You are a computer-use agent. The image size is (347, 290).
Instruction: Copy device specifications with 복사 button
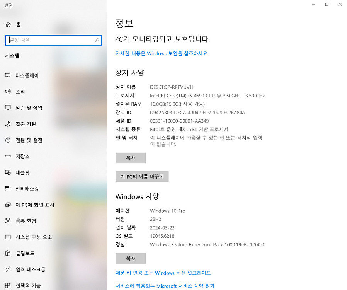pyautogui.click(x=131, y=158)
